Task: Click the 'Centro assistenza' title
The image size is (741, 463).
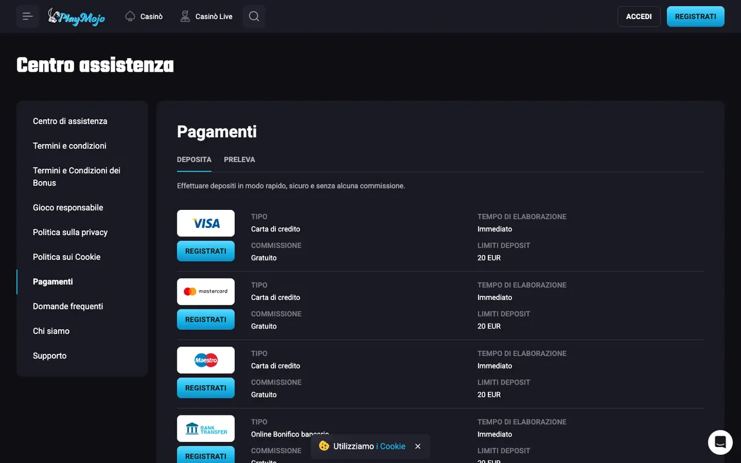Action: point(95,65)
